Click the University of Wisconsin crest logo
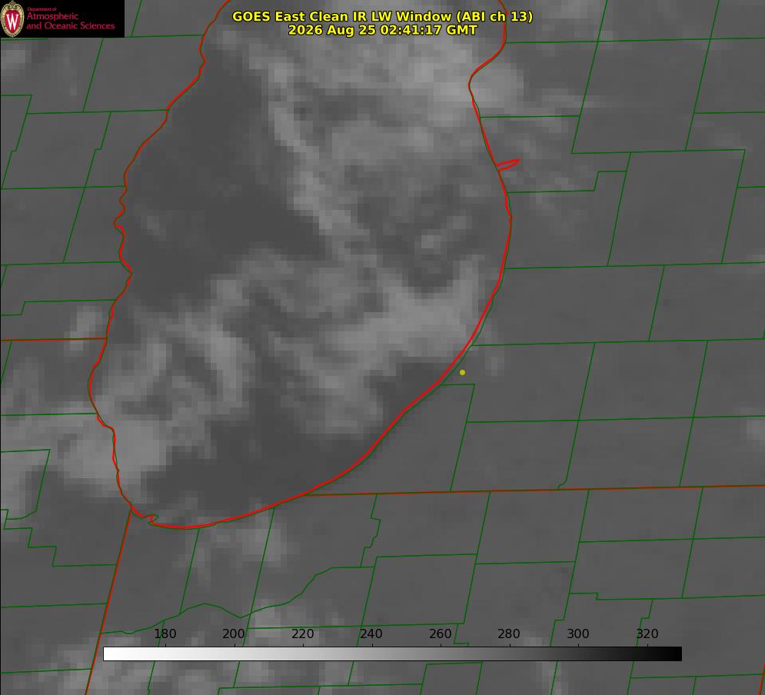Screen dimensions: 765x695 click(x=12, y=18)
